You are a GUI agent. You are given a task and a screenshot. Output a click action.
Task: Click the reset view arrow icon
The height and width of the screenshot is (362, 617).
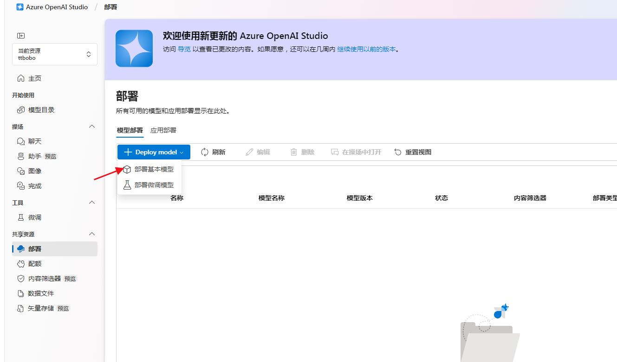click(398, 152)
